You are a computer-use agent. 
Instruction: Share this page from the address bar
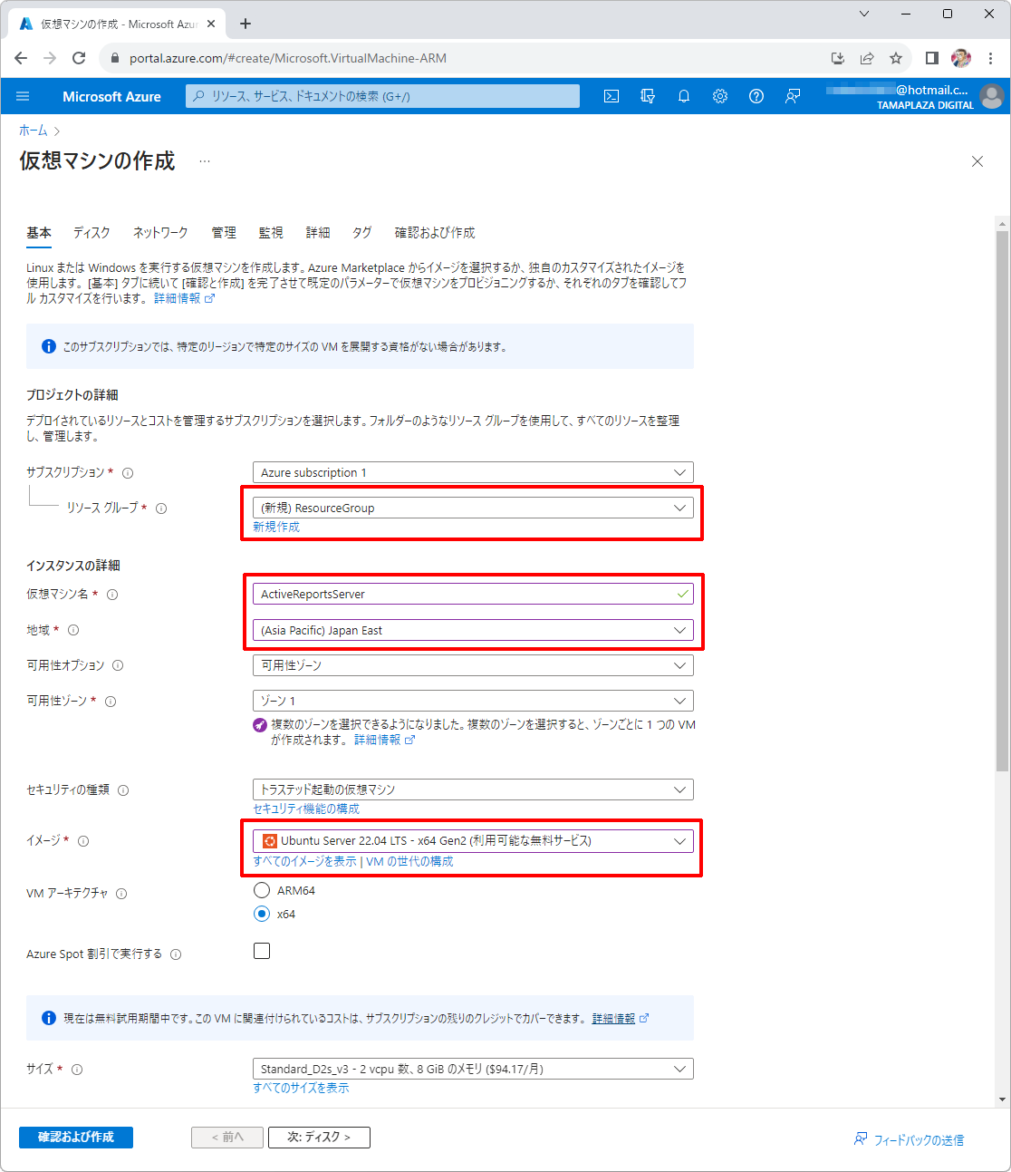867,58
